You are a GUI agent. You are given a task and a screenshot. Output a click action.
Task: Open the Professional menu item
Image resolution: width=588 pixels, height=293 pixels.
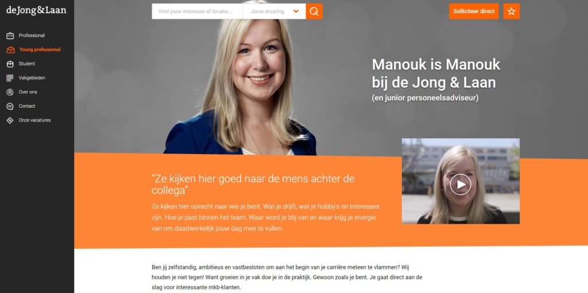point(32,36)
